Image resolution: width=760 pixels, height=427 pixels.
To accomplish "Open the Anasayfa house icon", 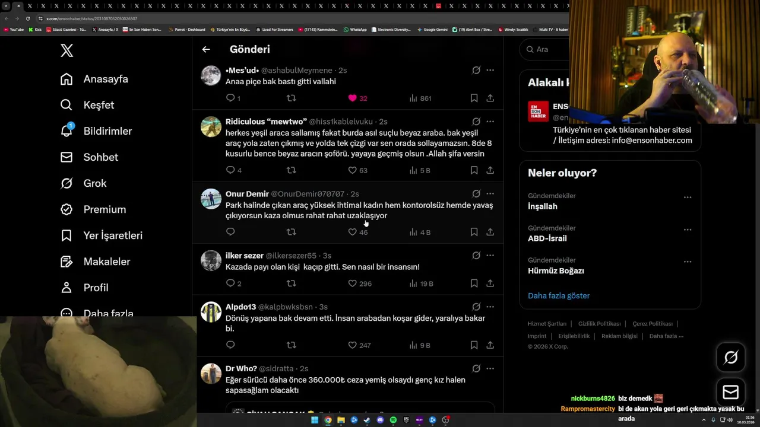I will [x=66, y=79].
